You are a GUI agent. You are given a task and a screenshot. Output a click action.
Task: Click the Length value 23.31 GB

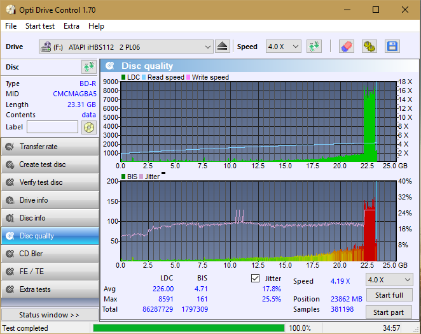pyautogui.click(x=81, y=105)
